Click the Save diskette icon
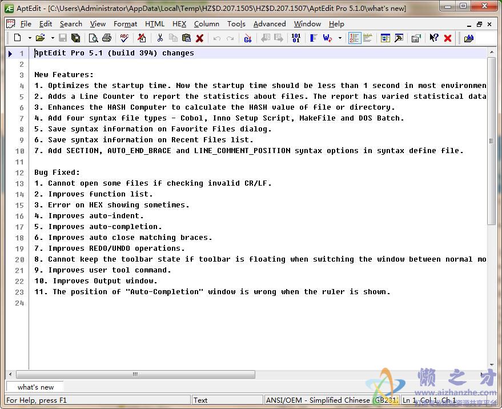 click(63, 38)
